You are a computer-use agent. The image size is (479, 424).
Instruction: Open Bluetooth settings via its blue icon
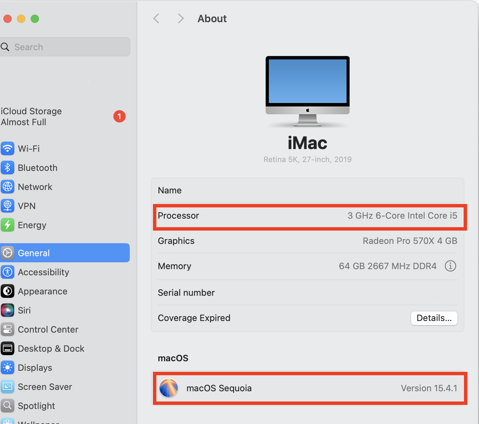8,167
